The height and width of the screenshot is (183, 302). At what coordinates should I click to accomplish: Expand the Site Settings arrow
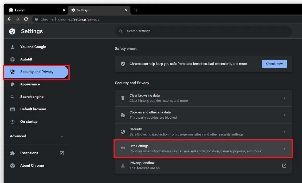click(x=284, y=149)
